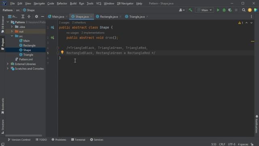Image resolution: width=259 pixels, height=146 pixels.
Task: Toggle code fold marker at line 4
Action: [57, 48]
